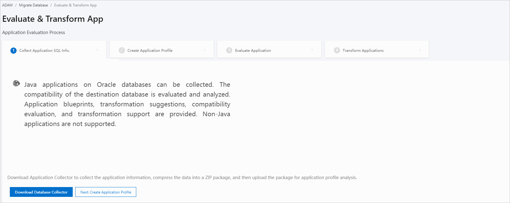Click the globe icon beside the description
The width and height of the screenshot is (510, 203).
(x=16, y=83)
